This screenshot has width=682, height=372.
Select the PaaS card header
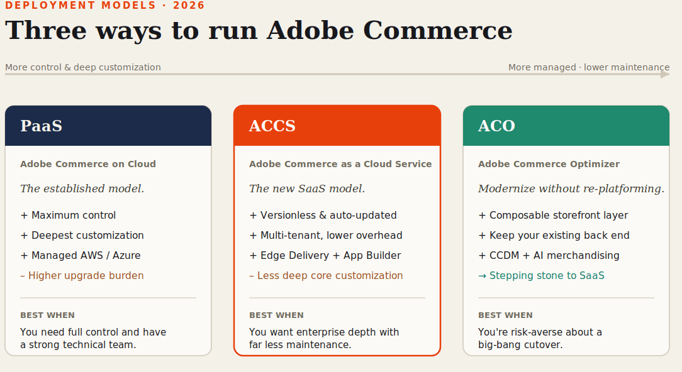click(x=108, y=126)
